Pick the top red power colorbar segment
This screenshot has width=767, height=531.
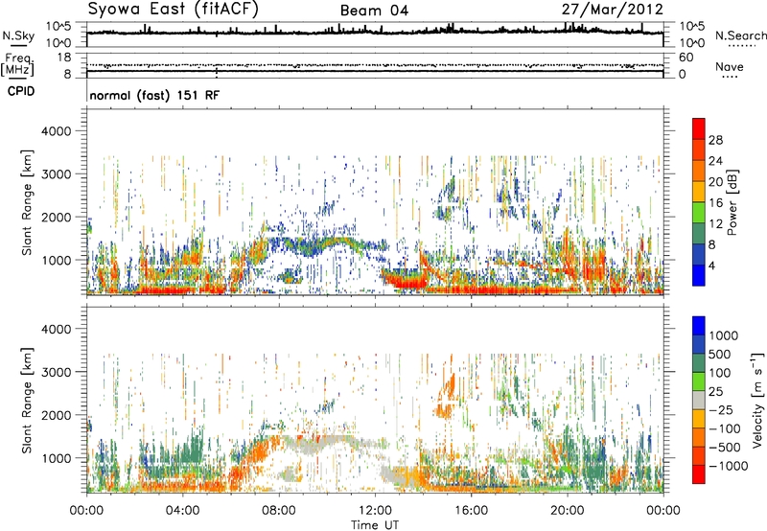(x=699, y=128)
